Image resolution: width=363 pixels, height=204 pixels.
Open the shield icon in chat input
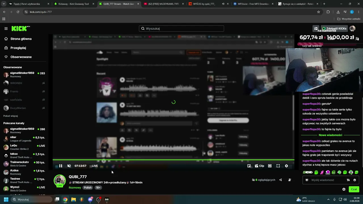307,180
